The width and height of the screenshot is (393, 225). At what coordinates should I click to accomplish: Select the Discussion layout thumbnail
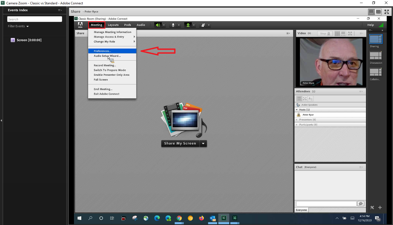pyautogui.click(x=376, y=56)
